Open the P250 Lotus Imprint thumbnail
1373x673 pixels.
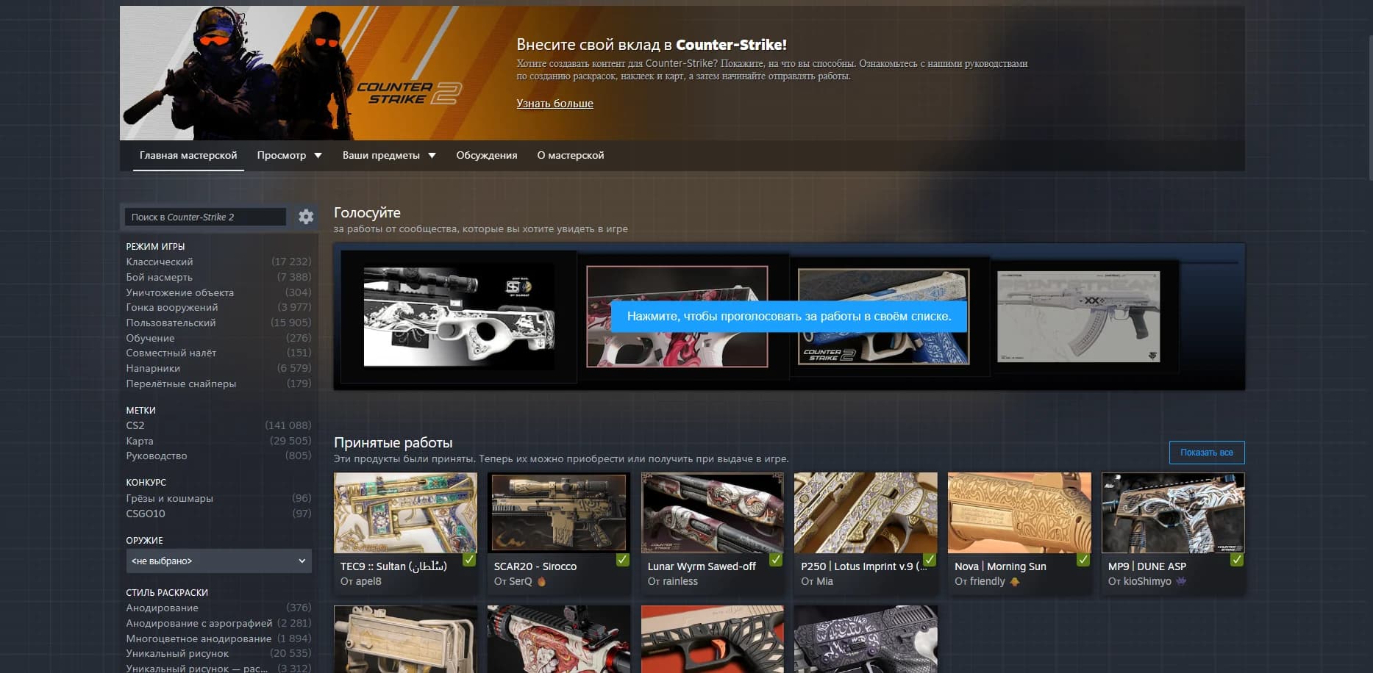(866, 513)
